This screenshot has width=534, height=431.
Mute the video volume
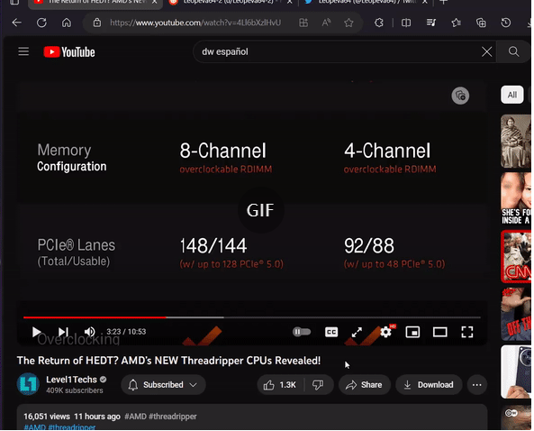89,332
